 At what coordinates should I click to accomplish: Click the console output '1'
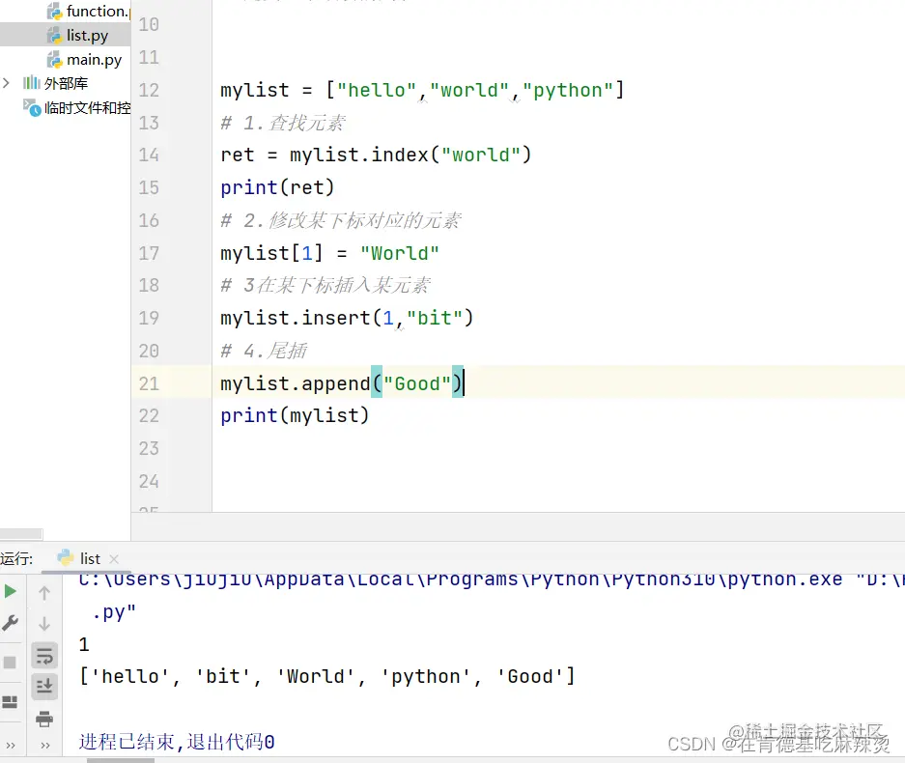pyautogui.click(x=84, y=644)
